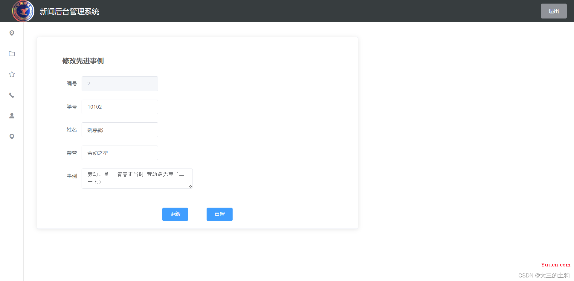Submit the form with the 更新 button
This screenshot has width=574, height=281.
(x=175, y=214)
